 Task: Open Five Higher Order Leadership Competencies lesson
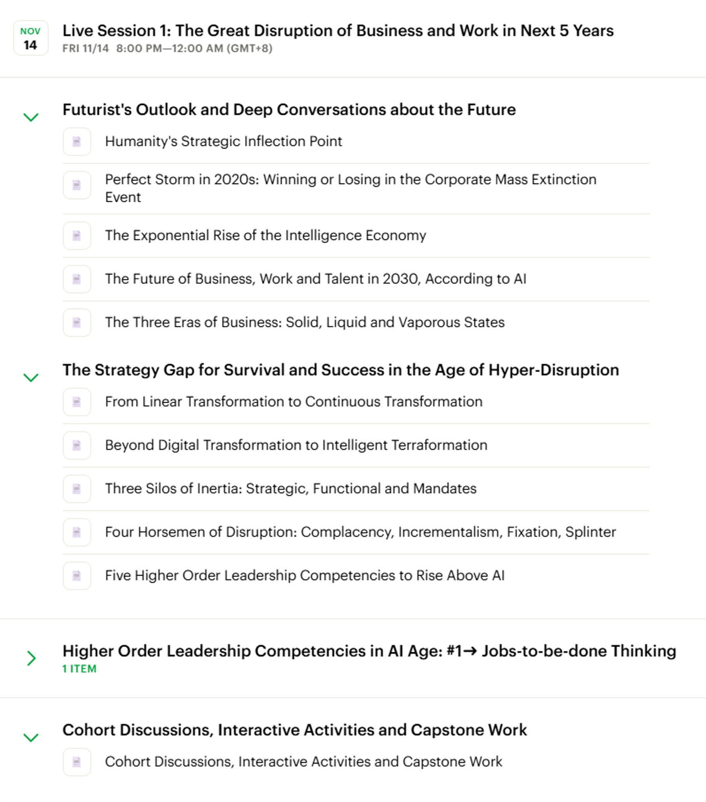[x=304, y=575]
